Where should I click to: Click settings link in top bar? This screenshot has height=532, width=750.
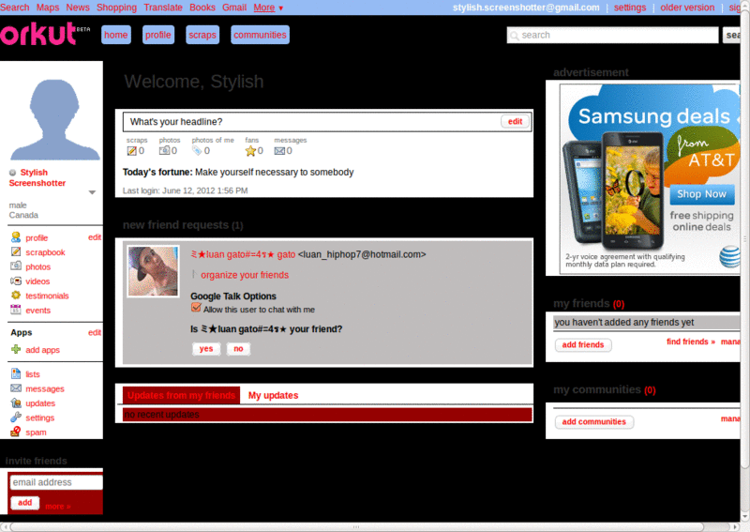click(x=630, y=8)
